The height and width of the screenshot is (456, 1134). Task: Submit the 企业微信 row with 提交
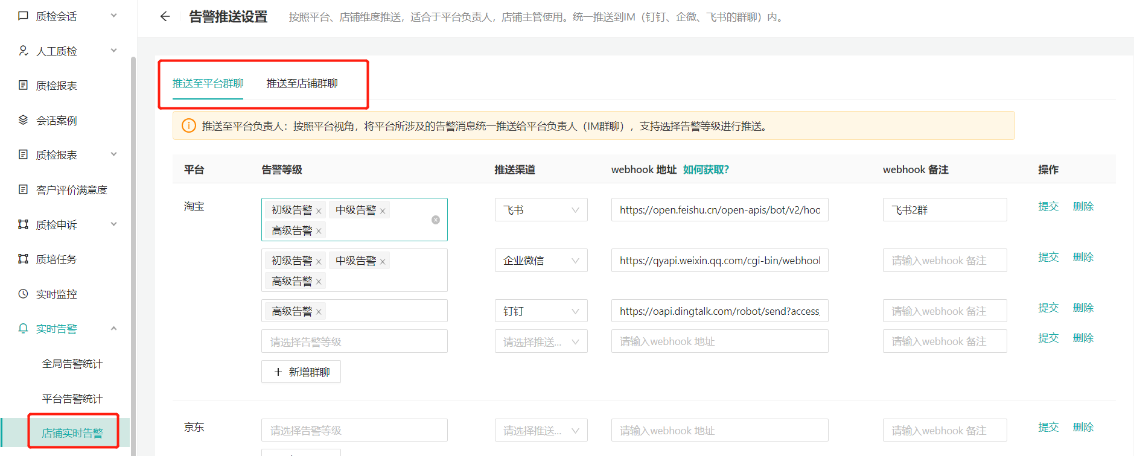click(x=1048, y=257)
